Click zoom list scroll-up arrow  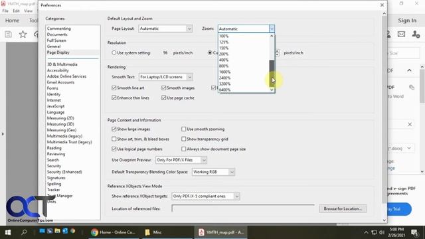pos(272,36)
